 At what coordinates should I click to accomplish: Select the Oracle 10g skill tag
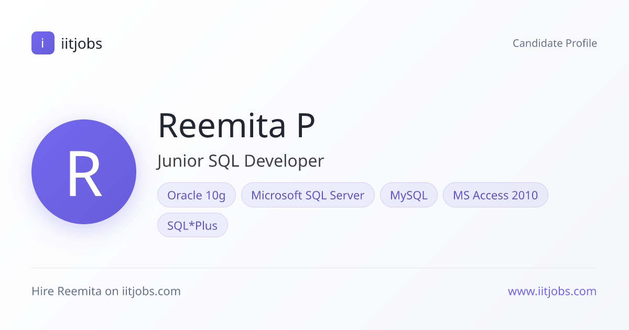click(197, 195)
